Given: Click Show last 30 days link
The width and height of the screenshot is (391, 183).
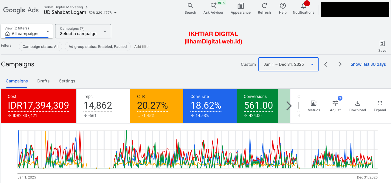Looking at the screenshot, I should point(368,64).
